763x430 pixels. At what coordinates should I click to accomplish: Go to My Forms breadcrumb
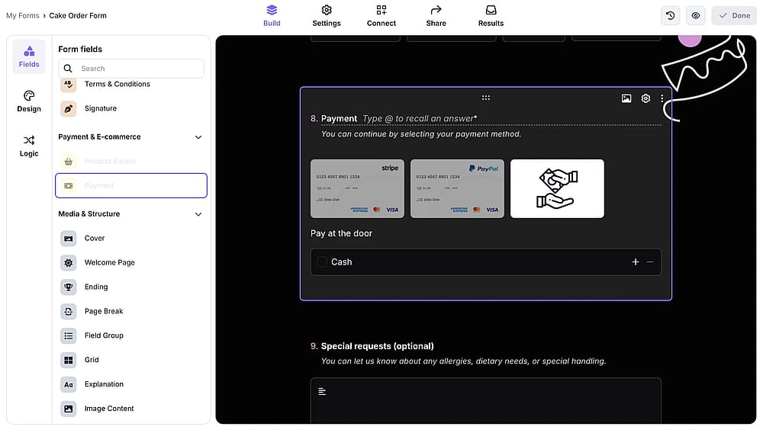(22, 15)
